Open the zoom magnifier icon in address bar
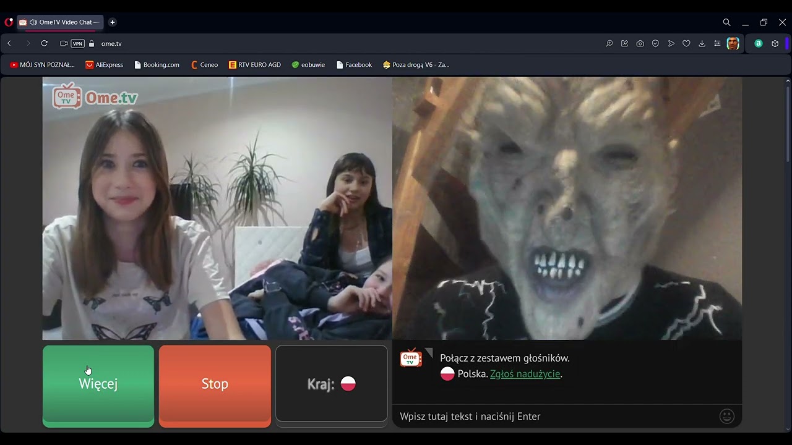Viewport: 792px width, 445px height. tap(609, 44)
